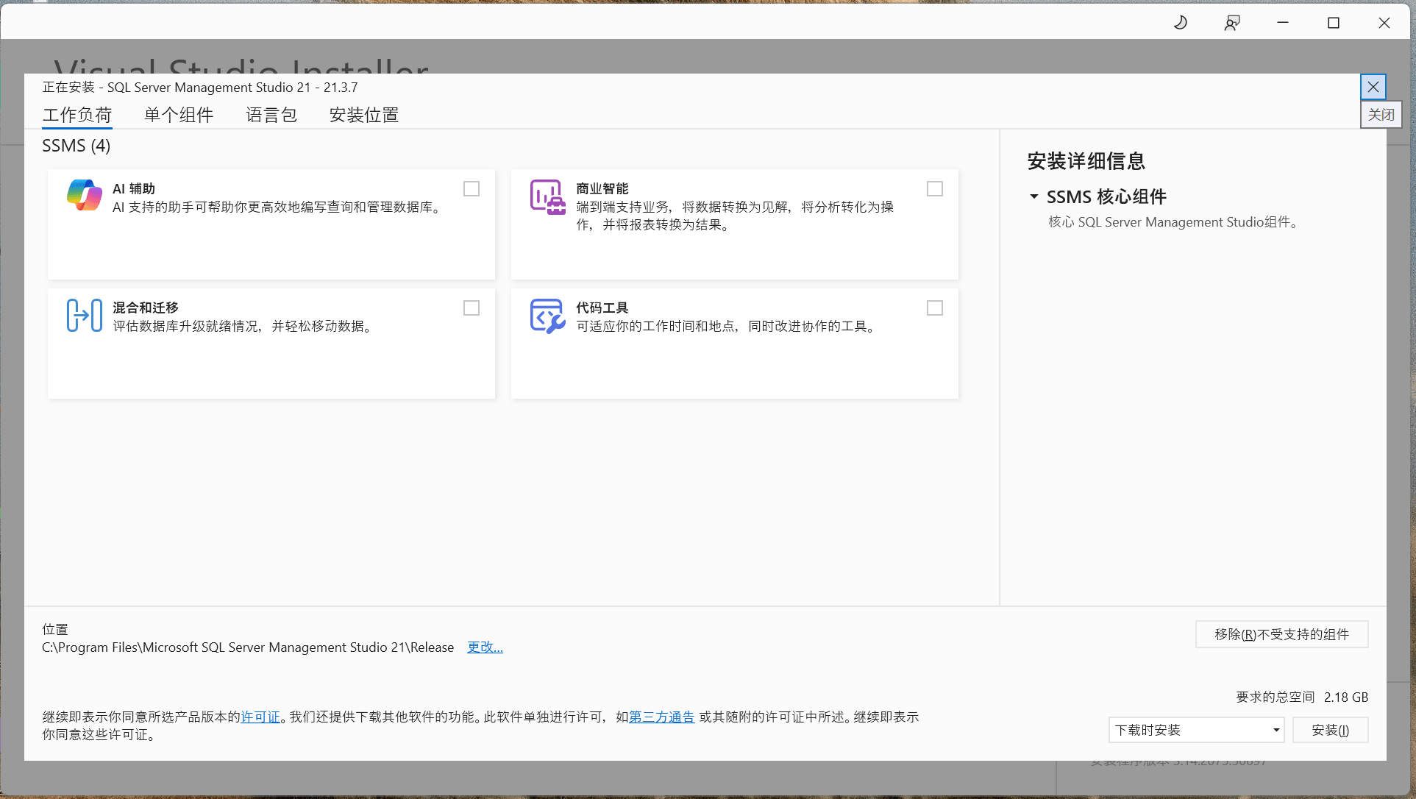Click the SSMS (4) group heading
The image size is (1416, 799).
coord(77,146)
